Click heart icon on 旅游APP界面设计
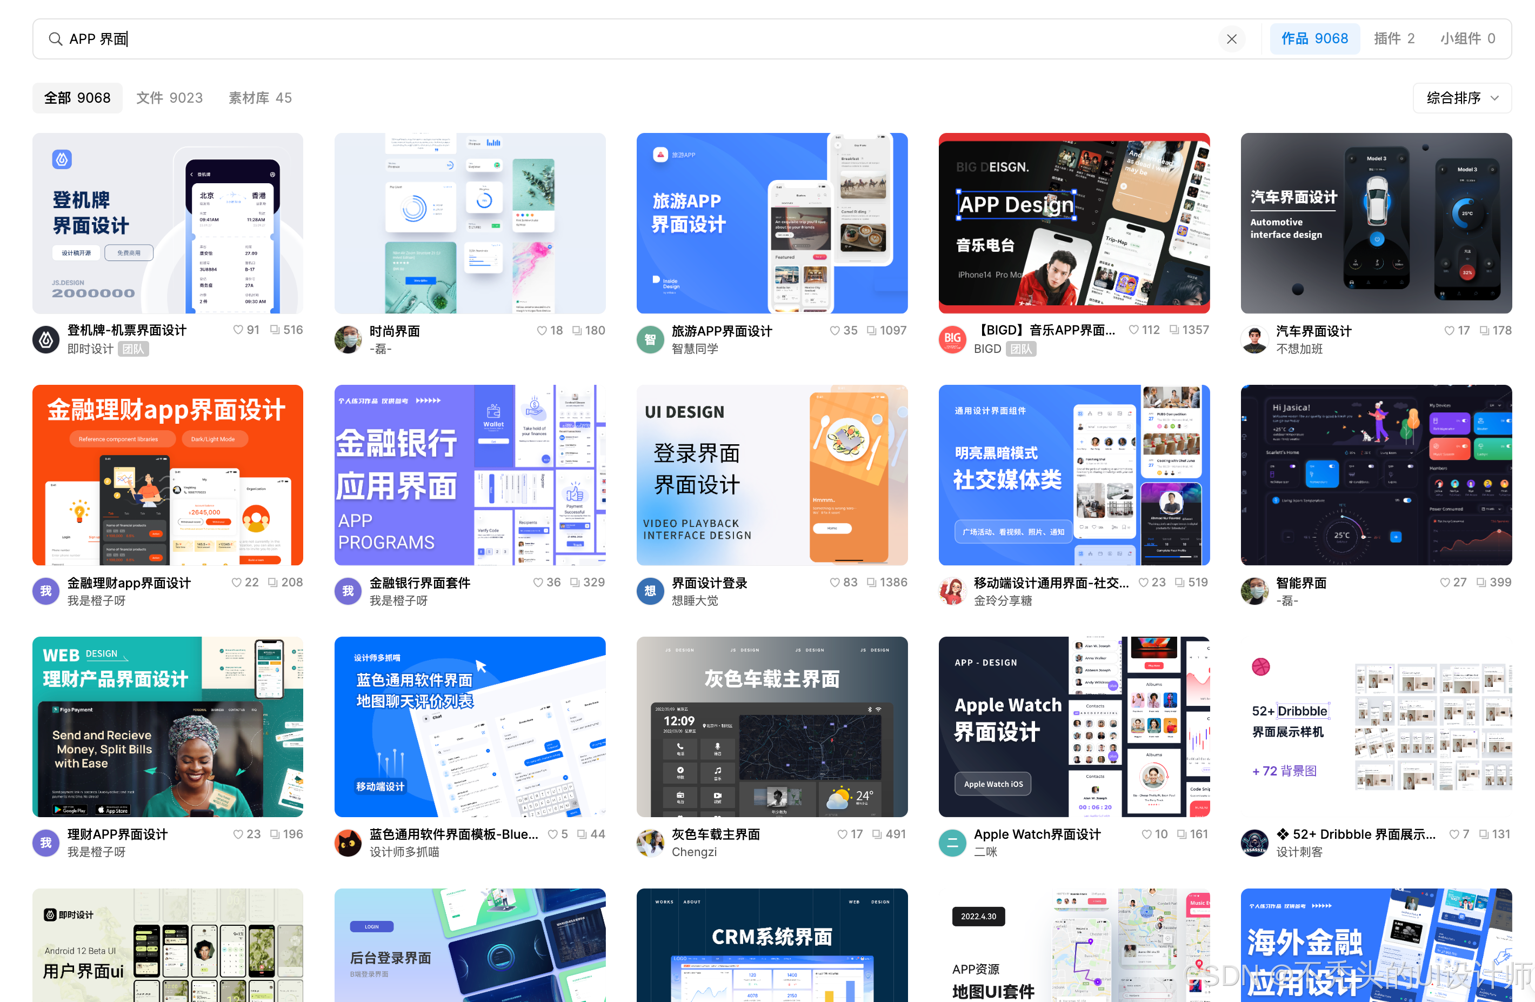This screenshot has width=1535, height=1002. click(x=835, y=331)
